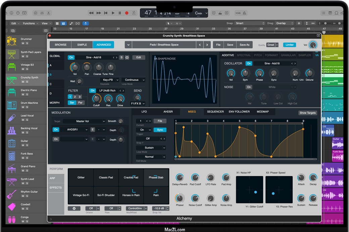The width and height of the screenshot is (349, 232).
Task: Adjust the filter Cutoff knob
Action: click(x=96, y=99)
